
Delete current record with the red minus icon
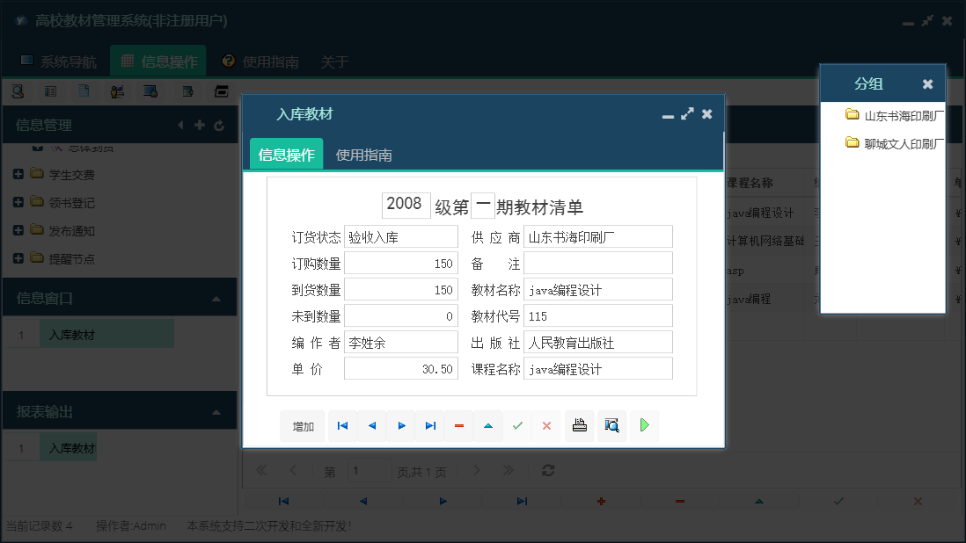(x=458, y=425)
